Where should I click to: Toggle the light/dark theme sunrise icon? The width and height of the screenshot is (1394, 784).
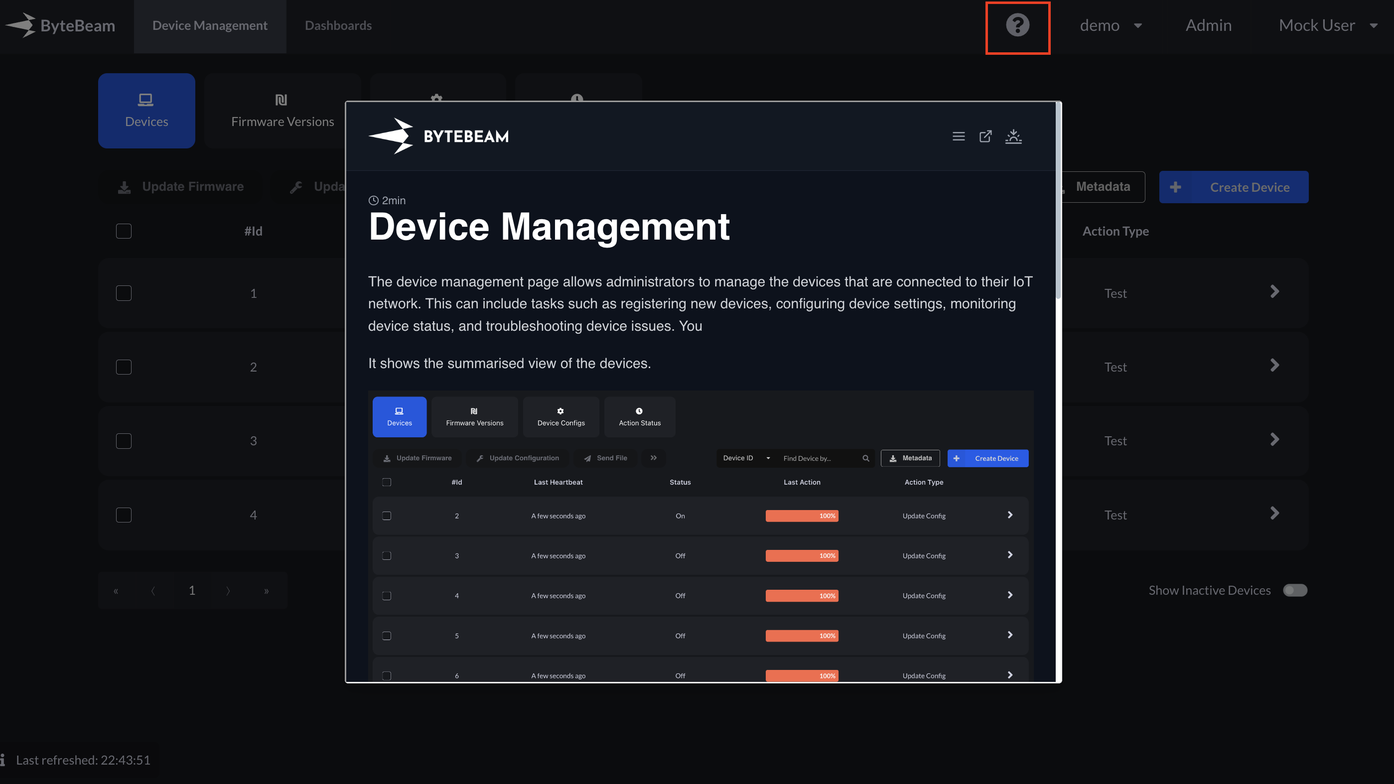point(1013,136)
